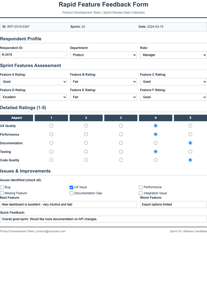Open the Feature D Rating dropdown
Image resolution: width=207 pixels, height=294 pixels.
coord(33,97)
